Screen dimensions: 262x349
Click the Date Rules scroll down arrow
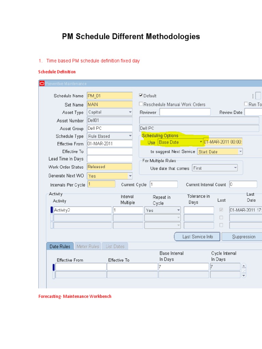click(244, 275)
